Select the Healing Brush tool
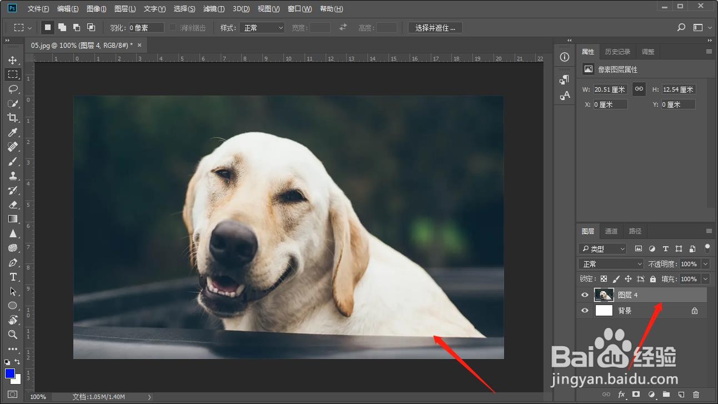 click(12, 147)
